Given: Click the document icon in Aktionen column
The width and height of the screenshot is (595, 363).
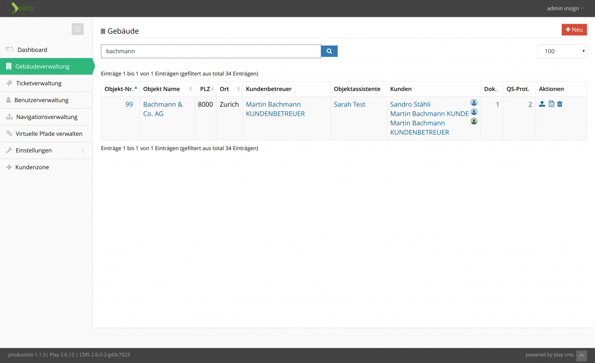Looking at the screenshot, I should pos(551,104).
